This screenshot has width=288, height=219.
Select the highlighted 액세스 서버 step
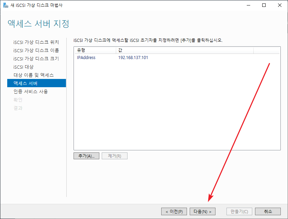click(36, 83)
